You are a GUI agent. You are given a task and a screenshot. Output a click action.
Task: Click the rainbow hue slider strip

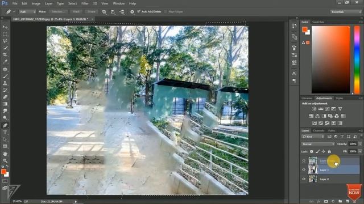click(357, 59)
